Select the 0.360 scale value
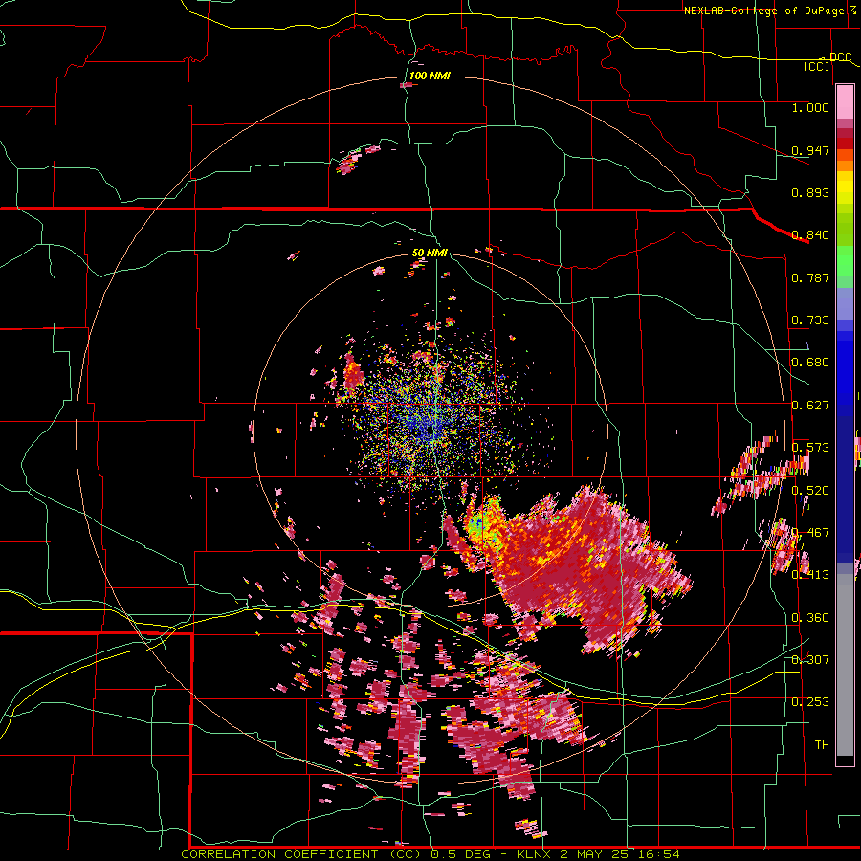The height and width of the screenshot is (861, 861). click(x=810, y=618)
